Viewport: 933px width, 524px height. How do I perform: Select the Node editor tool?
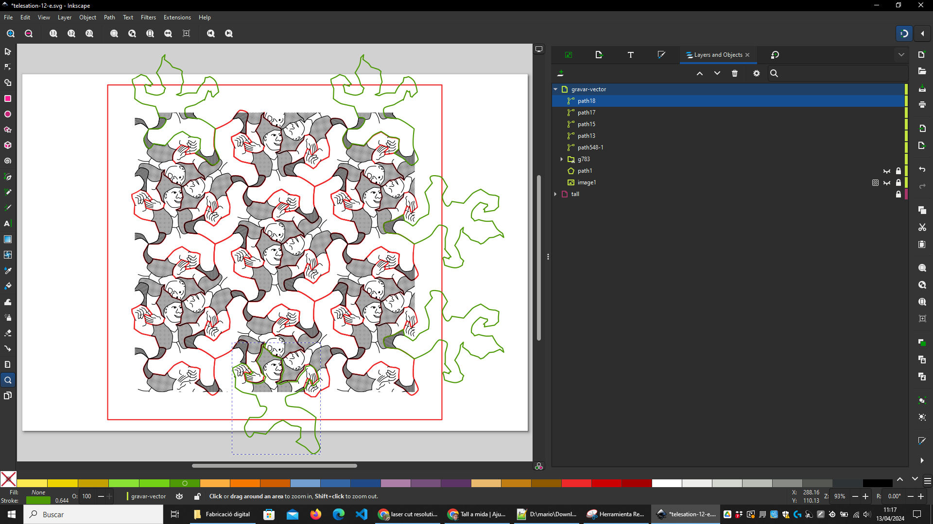point(8,66)
